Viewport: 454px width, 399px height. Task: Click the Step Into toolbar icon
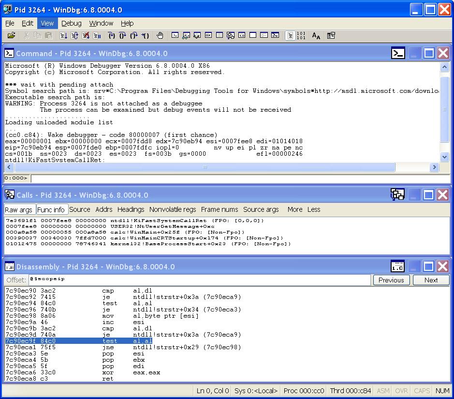[x=112, y=36]
